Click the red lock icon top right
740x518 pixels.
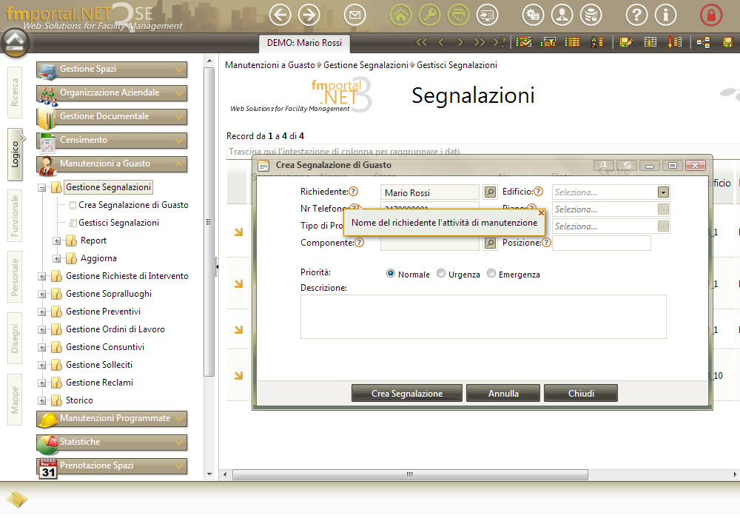click(x=710, y=15)
